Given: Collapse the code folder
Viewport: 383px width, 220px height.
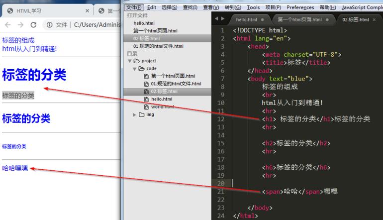Looking at the screenshot, I should coord(134,69).
